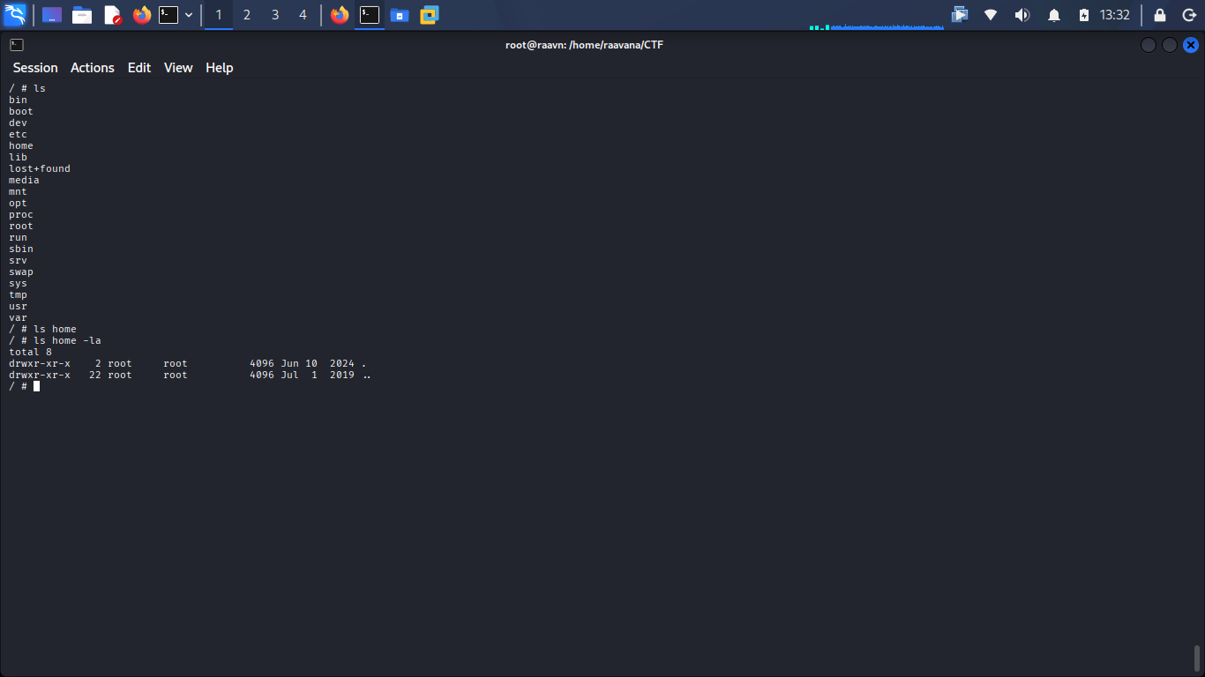
Task: Open the Session menu
Action: pyautogui.click(x=35, y=68)
